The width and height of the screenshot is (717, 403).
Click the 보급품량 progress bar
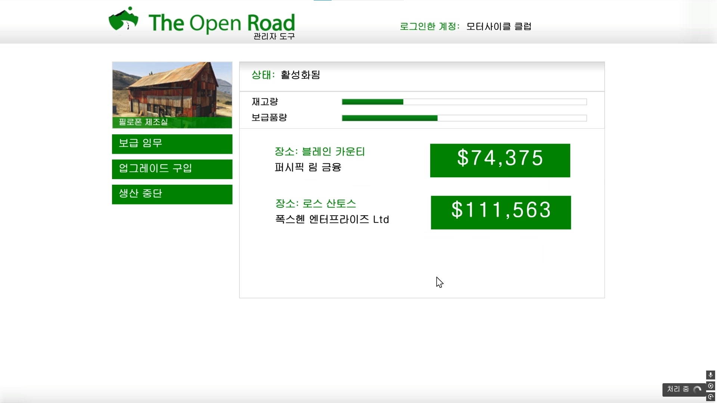click(464, 118)
